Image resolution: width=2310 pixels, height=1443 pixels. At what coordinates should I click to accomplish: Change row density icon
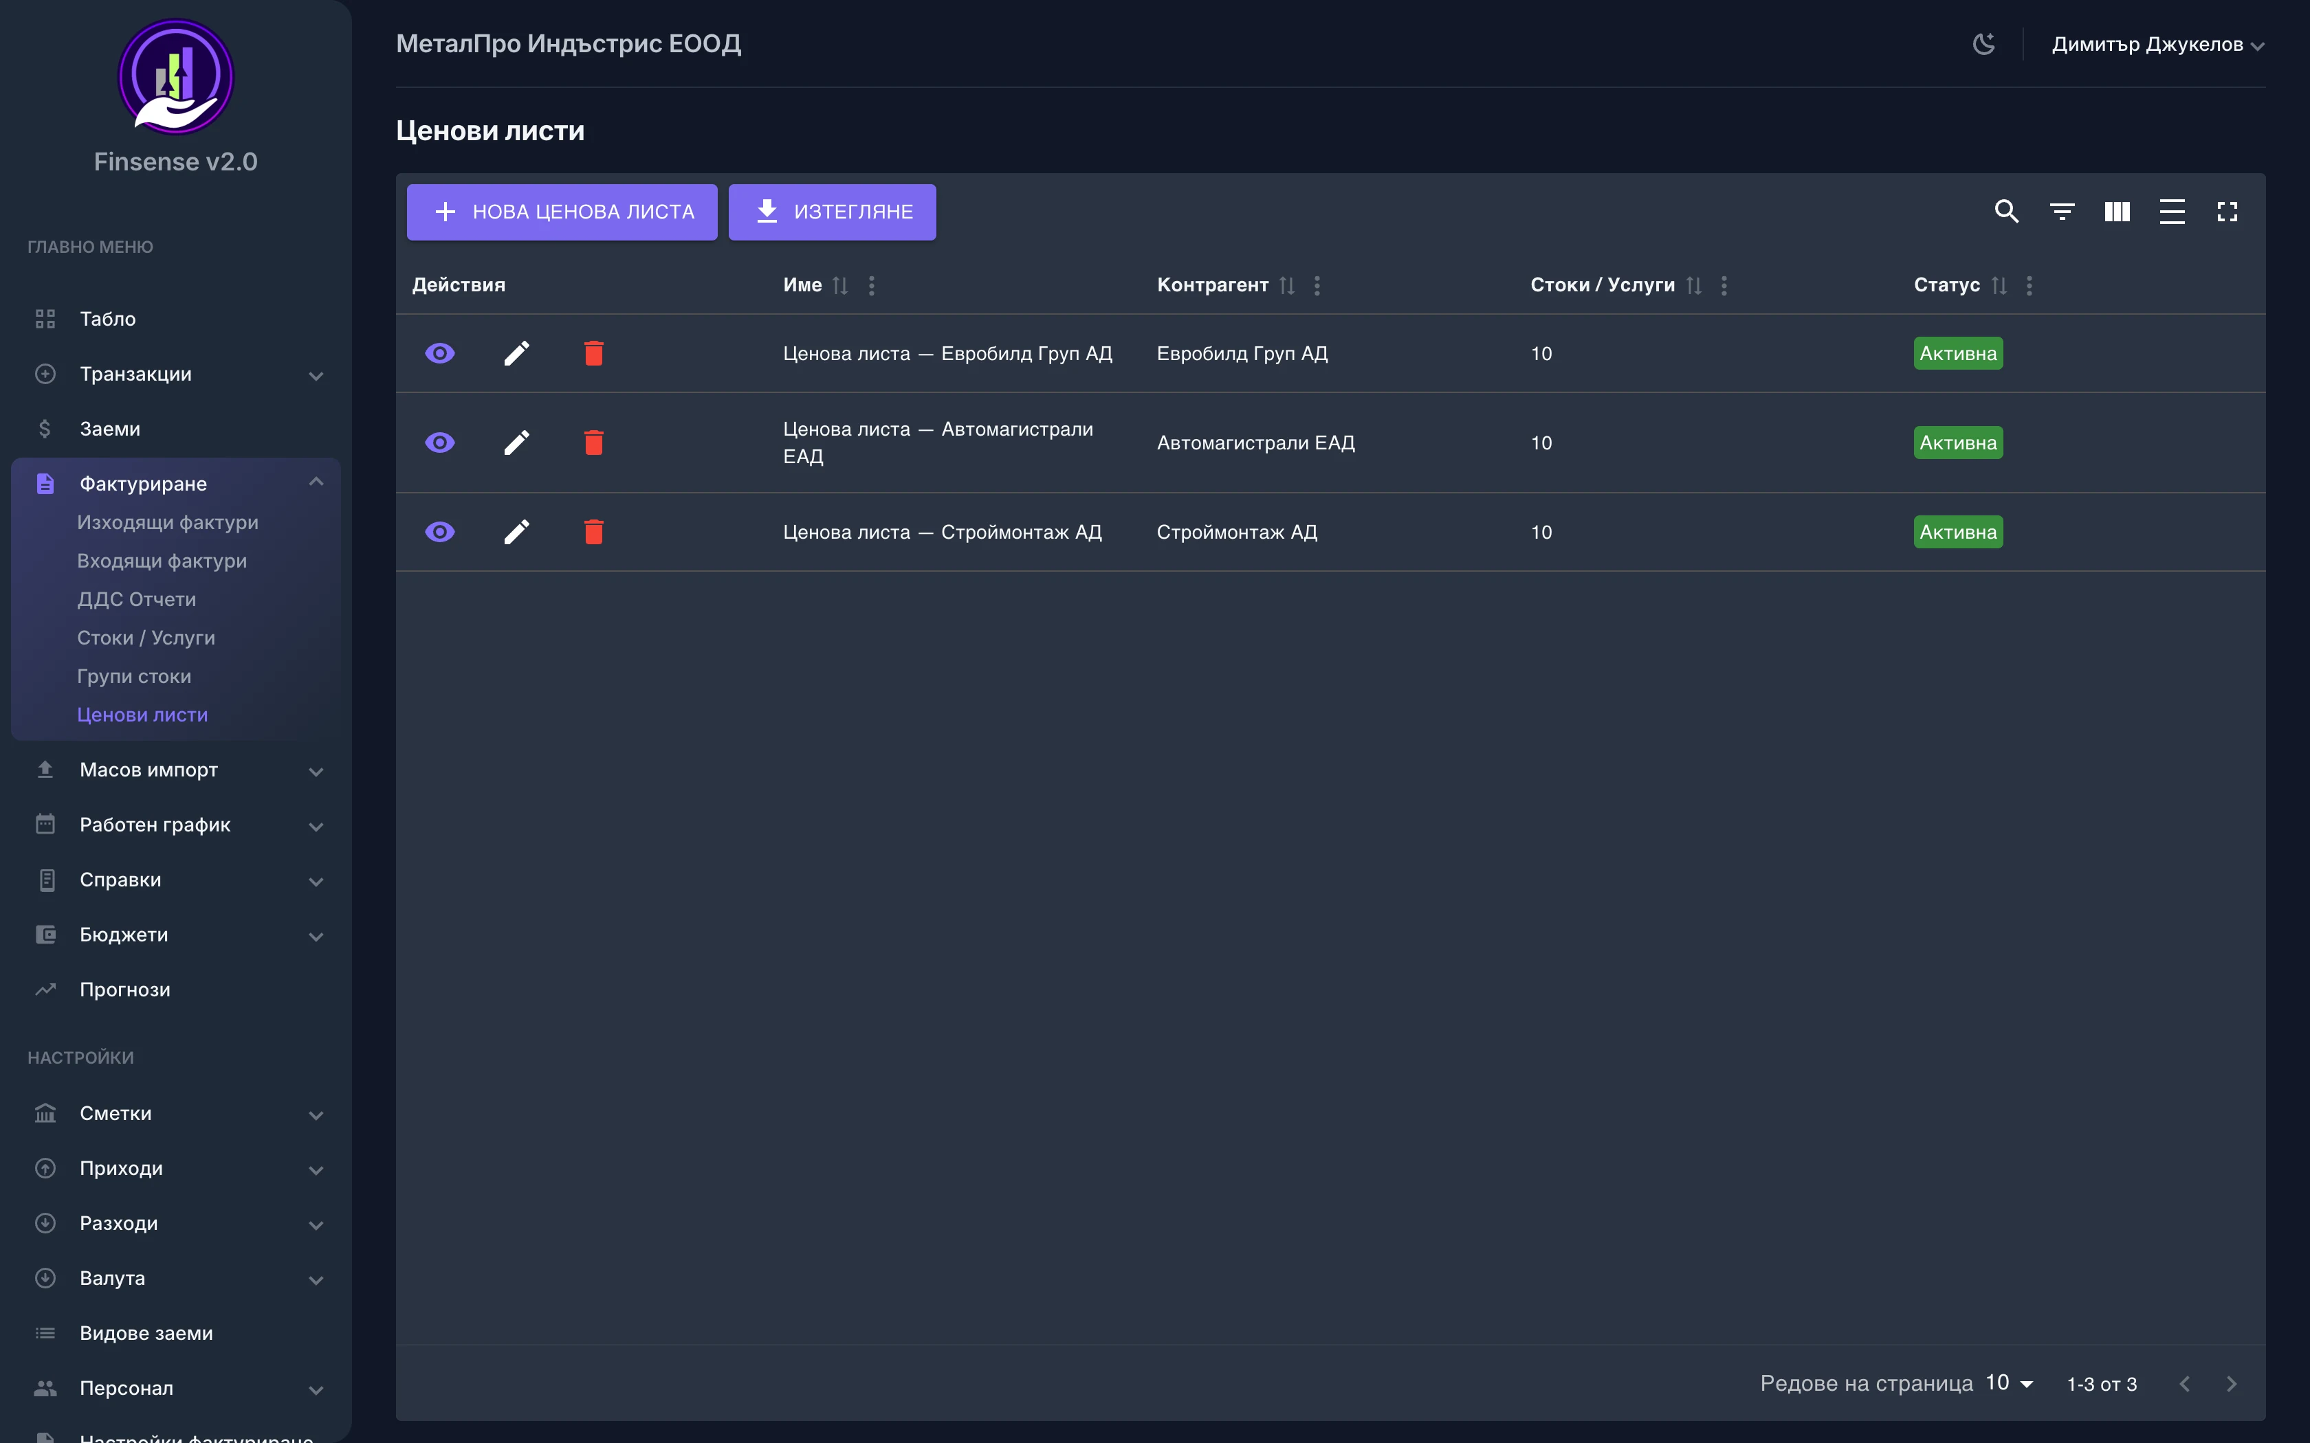2172,211
